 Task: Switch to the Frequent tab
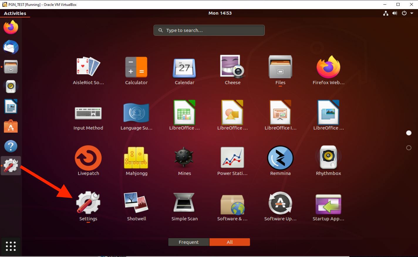pos(189,242)
